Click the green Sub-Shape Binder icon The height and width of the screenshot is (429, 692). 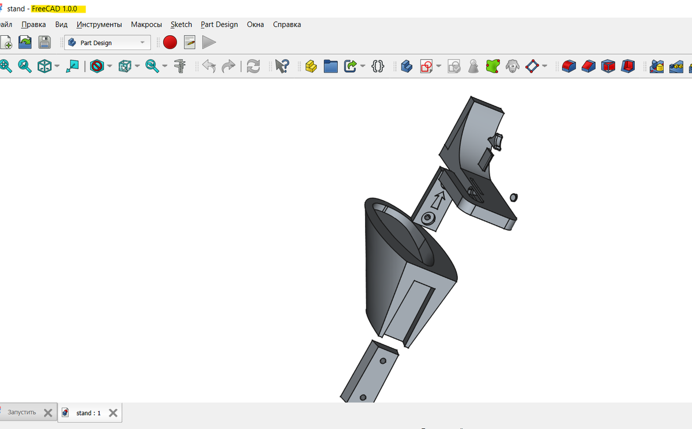pos(492,66)
